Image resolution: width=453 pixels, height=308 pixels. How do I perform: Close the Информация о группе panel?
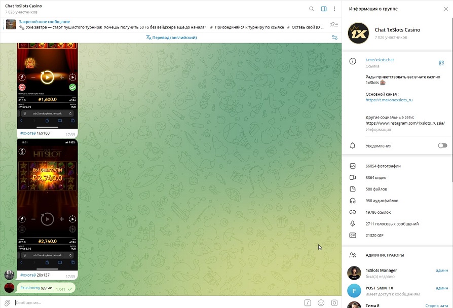pos(445,9)
